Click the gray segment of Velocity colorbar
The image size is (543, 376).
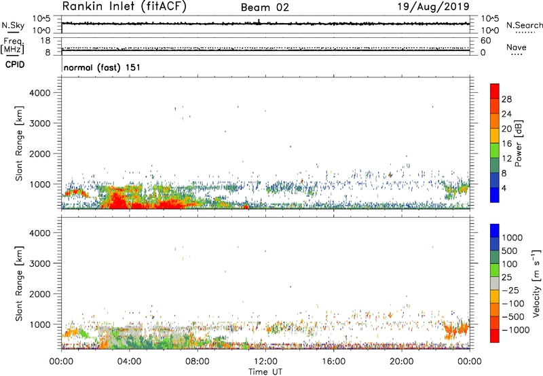coord(495,283)
